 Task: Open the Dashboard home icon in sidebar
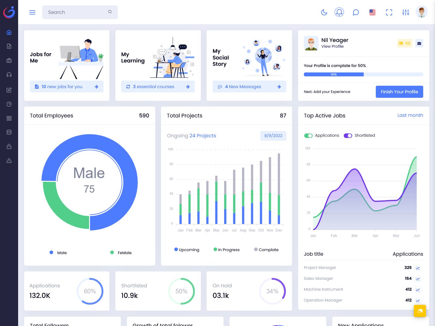(x=9, y=32)
